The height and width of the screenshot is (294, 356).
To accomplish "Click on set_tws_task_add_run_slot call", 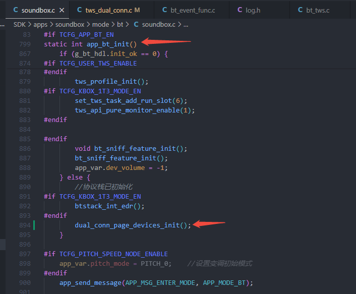I will tap(123, 100).
